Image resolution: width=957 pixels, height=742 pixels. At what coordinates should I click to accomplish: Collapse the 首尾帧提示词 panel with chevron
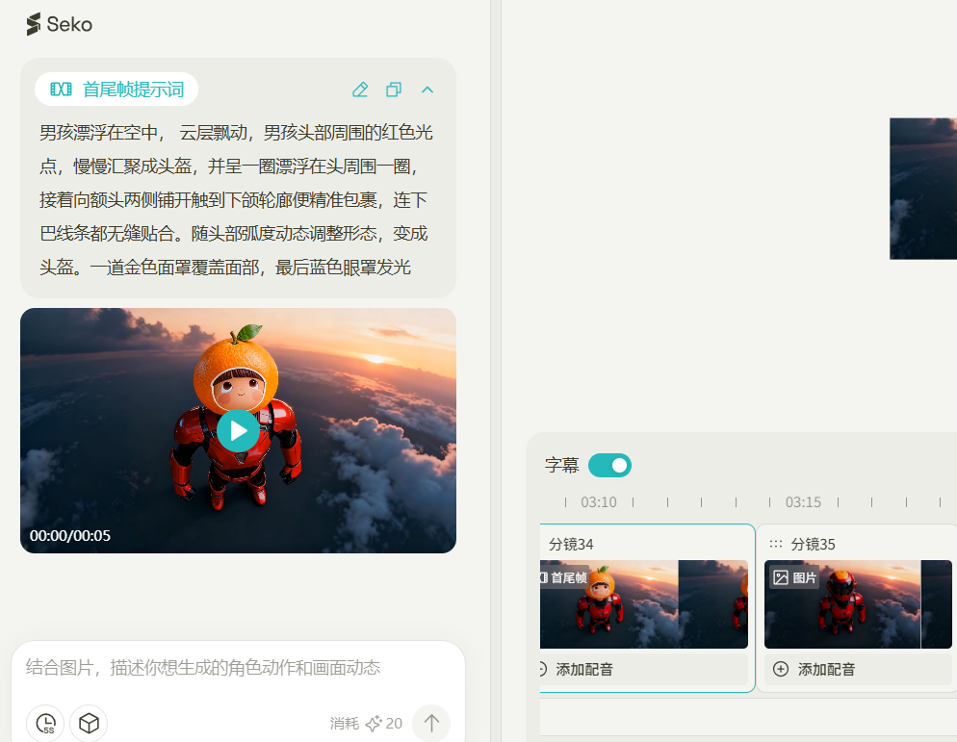[427, 89]
